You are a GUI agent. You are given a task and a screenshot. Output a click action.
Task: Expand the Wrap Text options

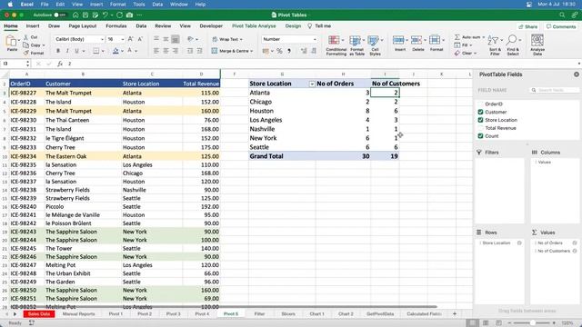tap(241, 39)
